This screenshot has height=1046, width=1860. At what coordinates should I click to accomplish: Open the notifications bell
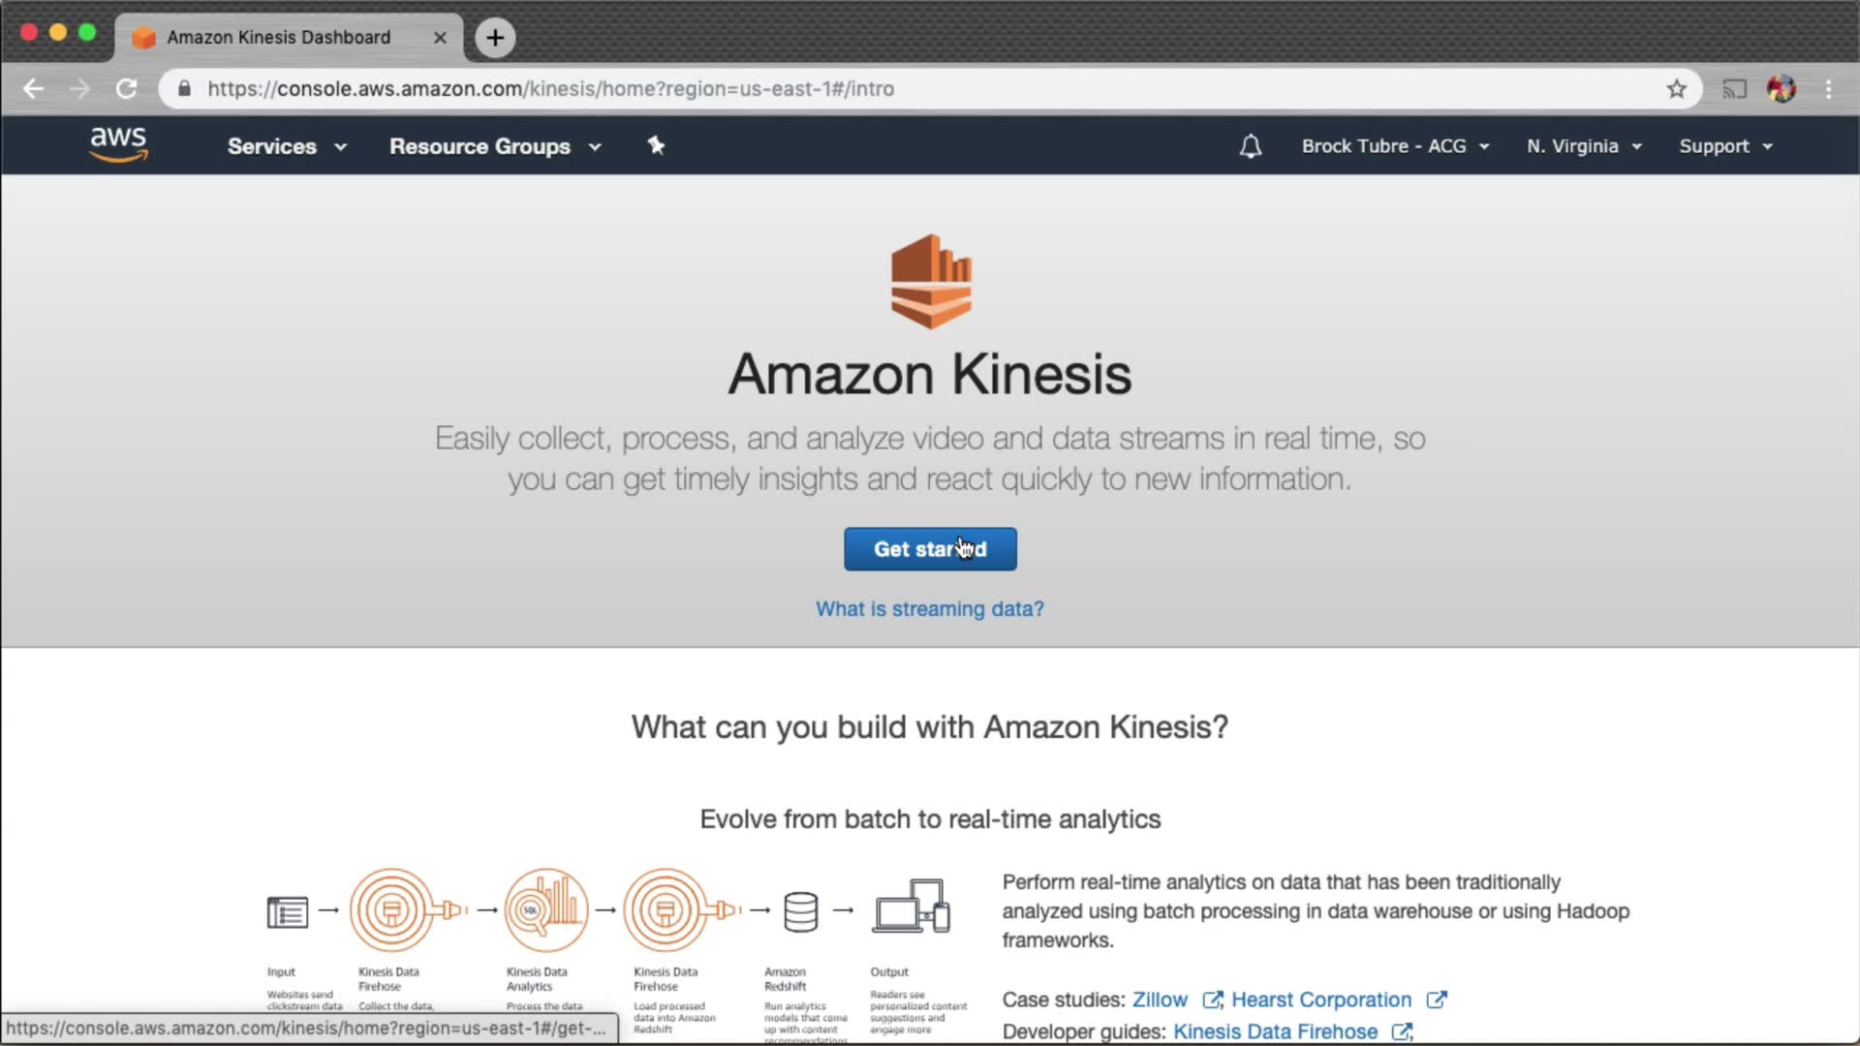(1251, 146)
